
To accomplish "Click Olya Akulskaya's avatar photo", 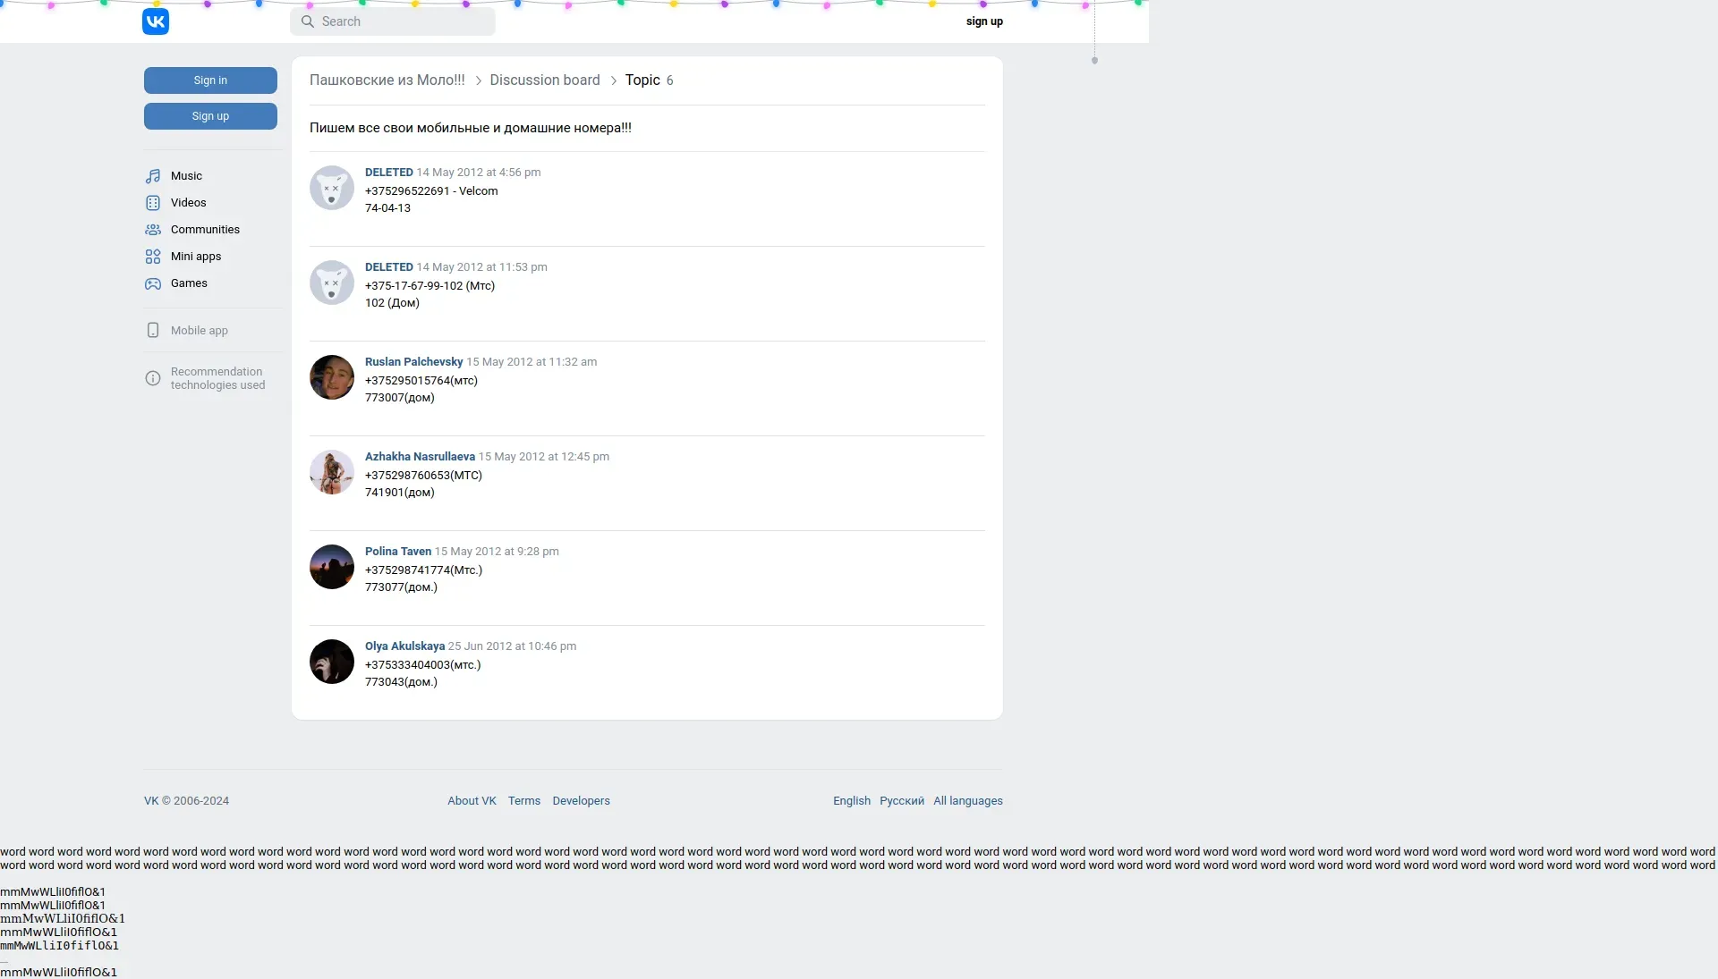I will 332,662.
